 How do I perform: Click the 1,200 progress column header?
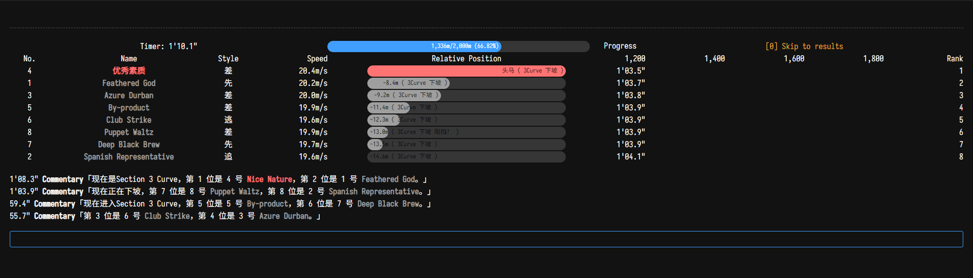coord(635,59)
